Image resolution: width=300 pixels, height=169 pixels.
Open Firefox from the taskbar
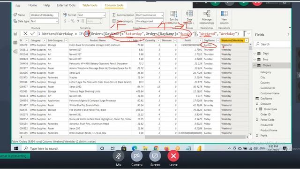click(167, 148)
